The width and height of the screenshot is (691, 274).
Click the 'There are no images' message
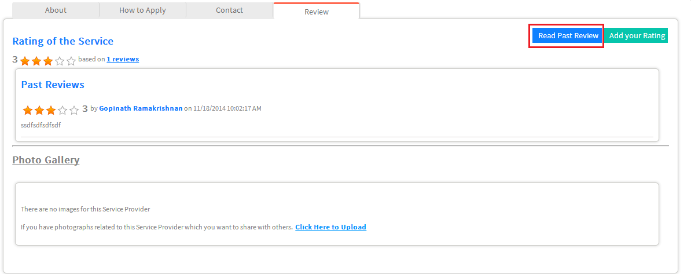pos(86,209)
